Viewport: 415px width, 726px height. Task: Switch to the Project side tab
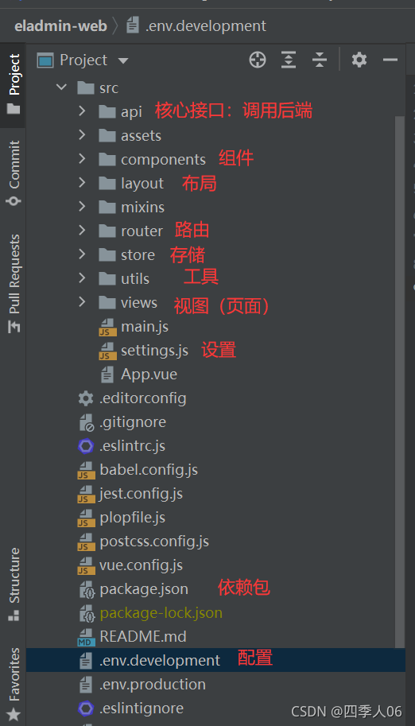[14, 83]
